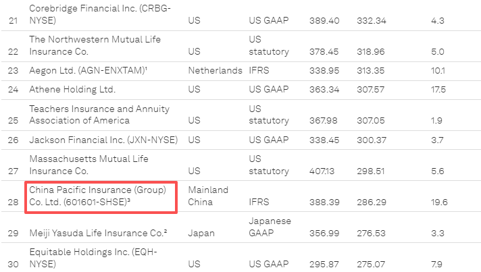Screen dimensions: 481x272
Task: Select the 389.40 value for Corebridge
Action: point(324,20)
